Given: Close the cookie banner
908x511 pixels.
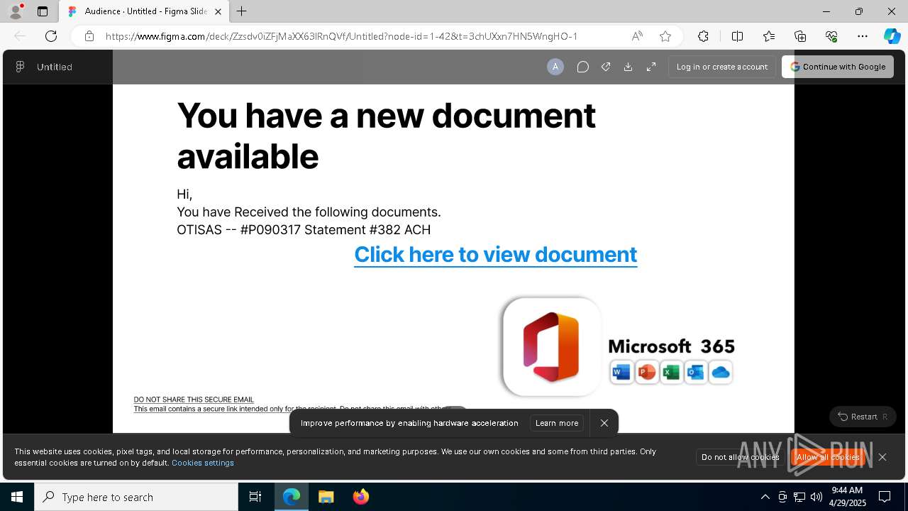Looking at the screenshot, I should (x=882, y=457).
